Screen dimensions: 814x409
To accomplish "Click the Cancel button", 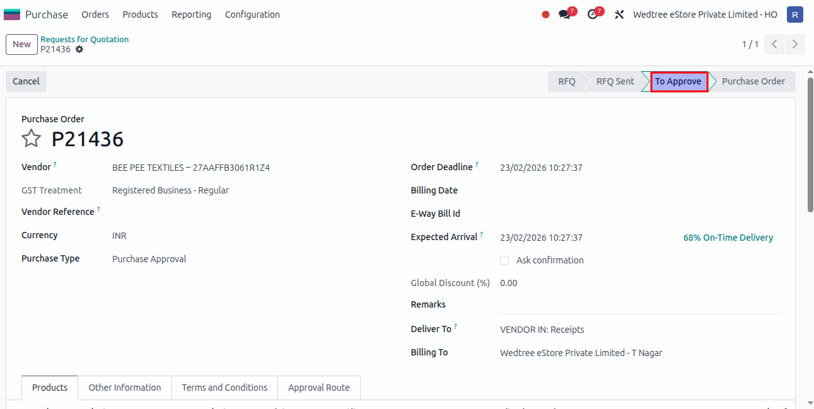I will 26,81.
